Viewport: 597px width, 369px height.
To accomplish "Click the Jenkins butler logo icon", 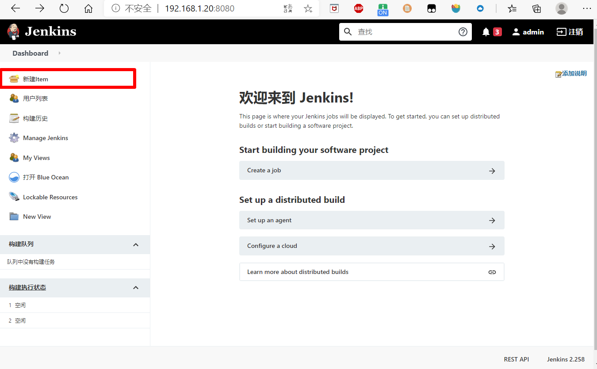I will pyautogui.click(x=13, y=32).
